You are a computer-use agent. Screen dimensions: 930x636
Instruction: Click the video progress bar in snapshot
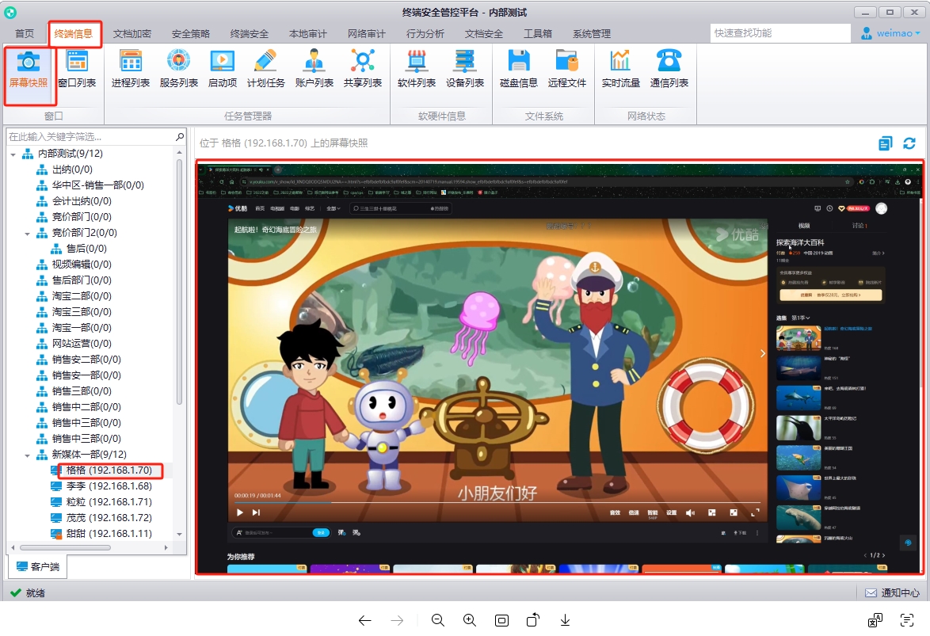[x=497, y=502]
